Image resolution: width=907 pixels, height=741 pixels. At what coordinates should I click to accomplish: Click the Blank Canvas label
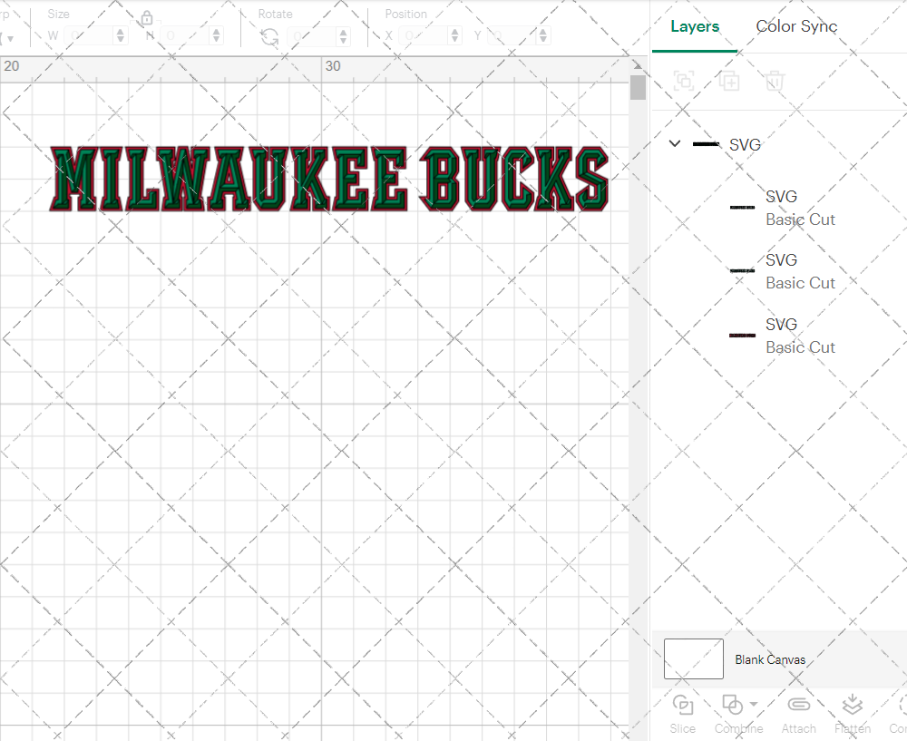[x=770, y=659]
